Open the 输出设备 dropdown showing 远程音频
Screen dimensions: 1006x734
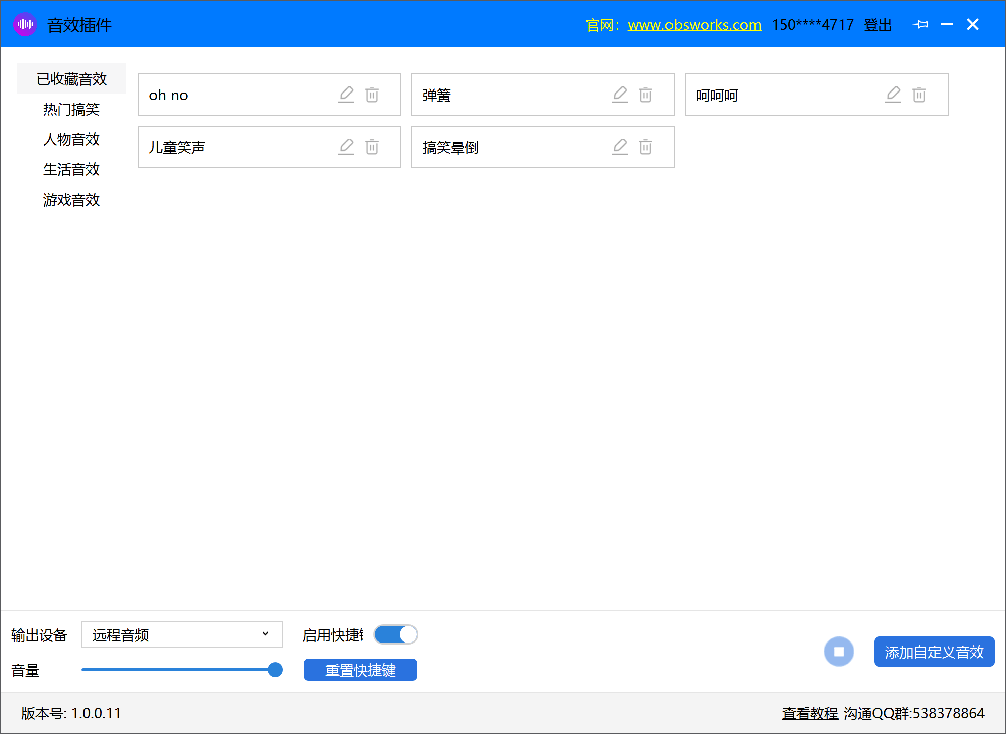click(x=182, y=635)
